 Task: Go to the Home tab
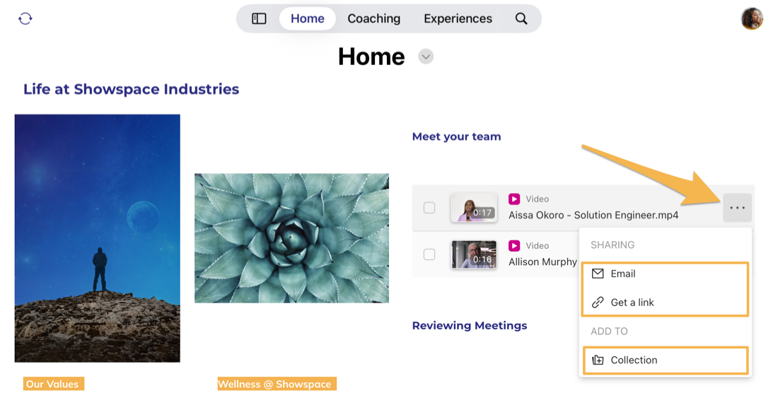point(307,18)
